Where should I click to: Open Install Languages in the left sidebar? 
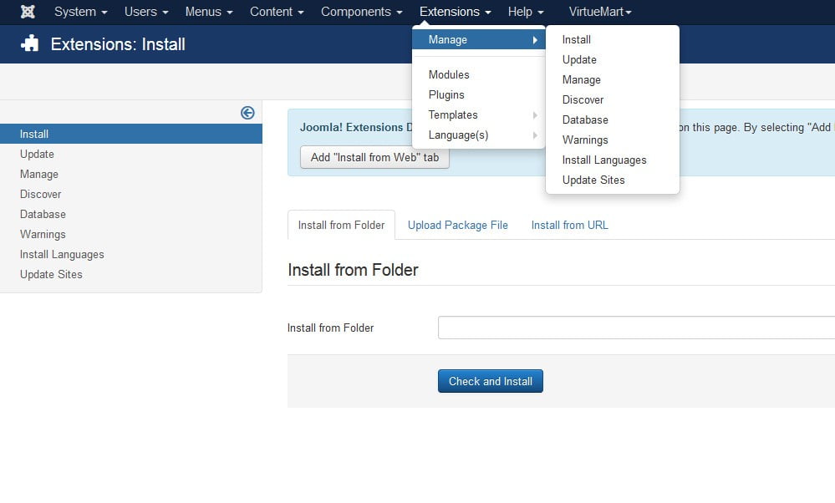(62, 254)
